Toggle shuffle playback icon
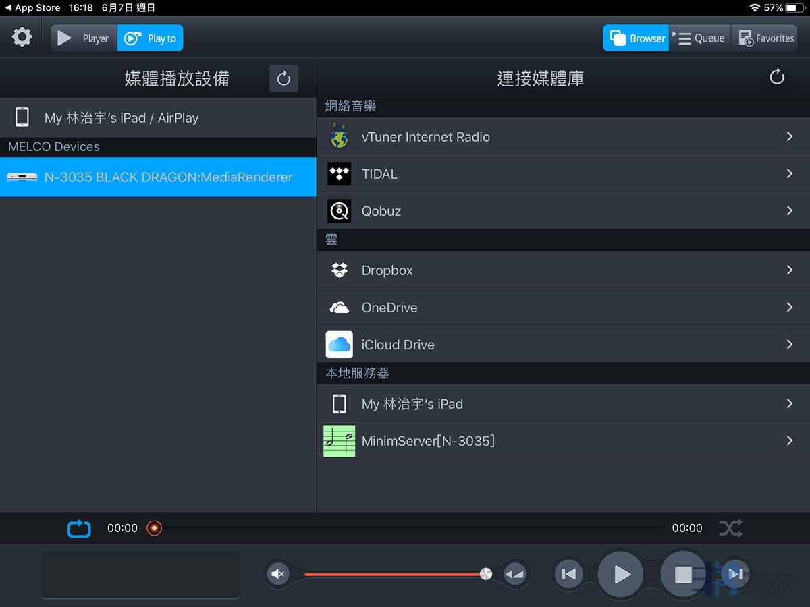Viewport: 810px width, 607px height. tap(730, 528)
